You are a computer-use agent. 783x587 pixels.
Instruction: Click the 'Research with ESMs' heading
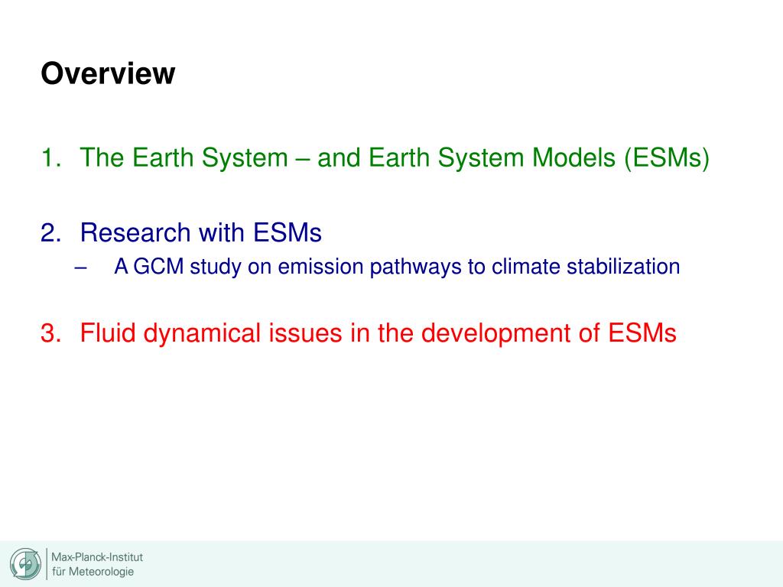click(201, 232)
